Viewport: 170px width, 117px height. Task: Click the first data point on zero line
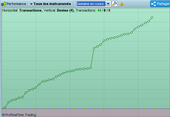coord(5,108)
